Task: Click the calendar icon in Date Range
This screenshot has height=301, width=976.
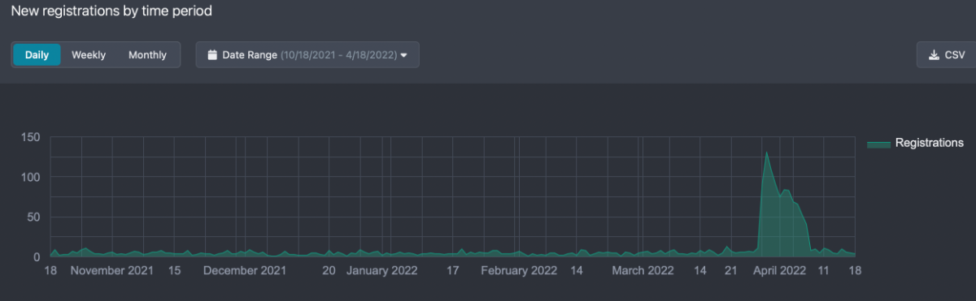Action: click(x=213, y=55)
